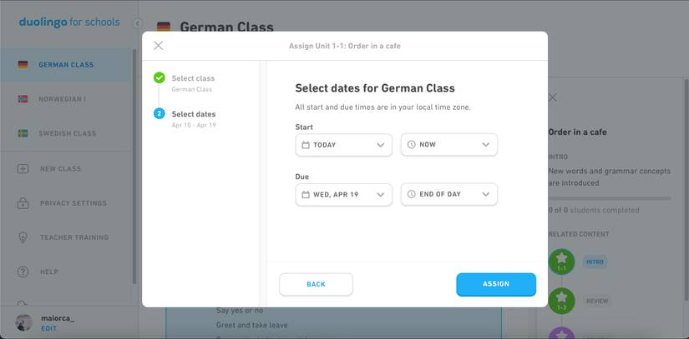
Task: Click the Edit link under maiorca_
Action: (48, 329)
